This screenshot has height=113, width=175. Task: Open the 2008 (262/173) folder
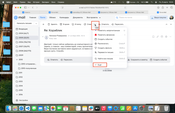click(26, 51)
